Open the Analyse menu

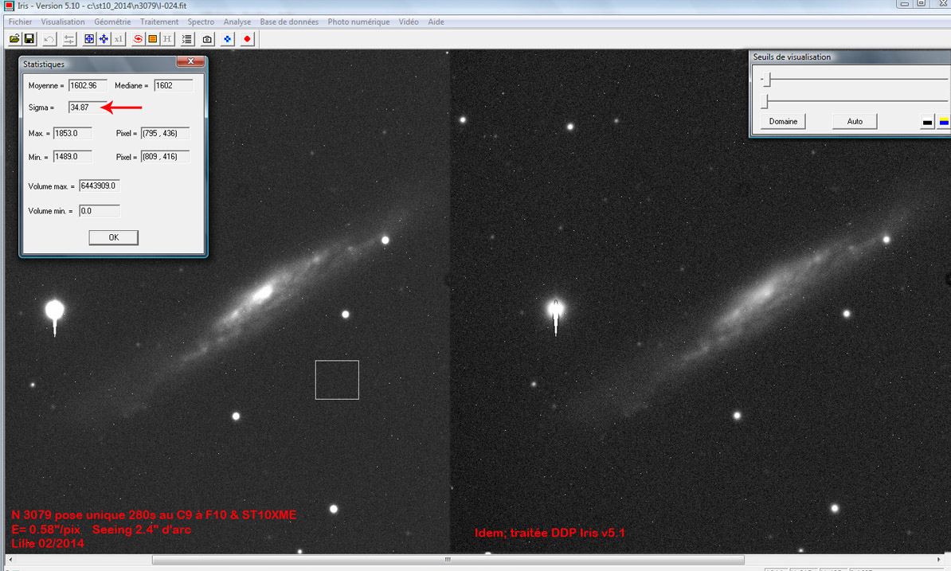point(237,22)
